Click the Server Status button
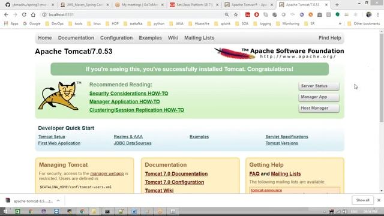 [x=319, y=86]
